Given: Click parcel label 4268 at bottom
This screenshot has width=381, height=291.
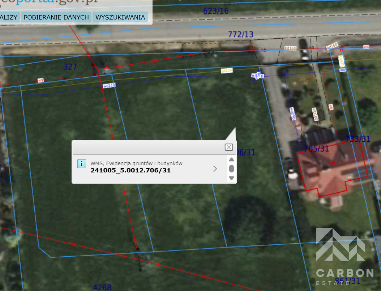Looking at the screenshot, I should (102, 287).
